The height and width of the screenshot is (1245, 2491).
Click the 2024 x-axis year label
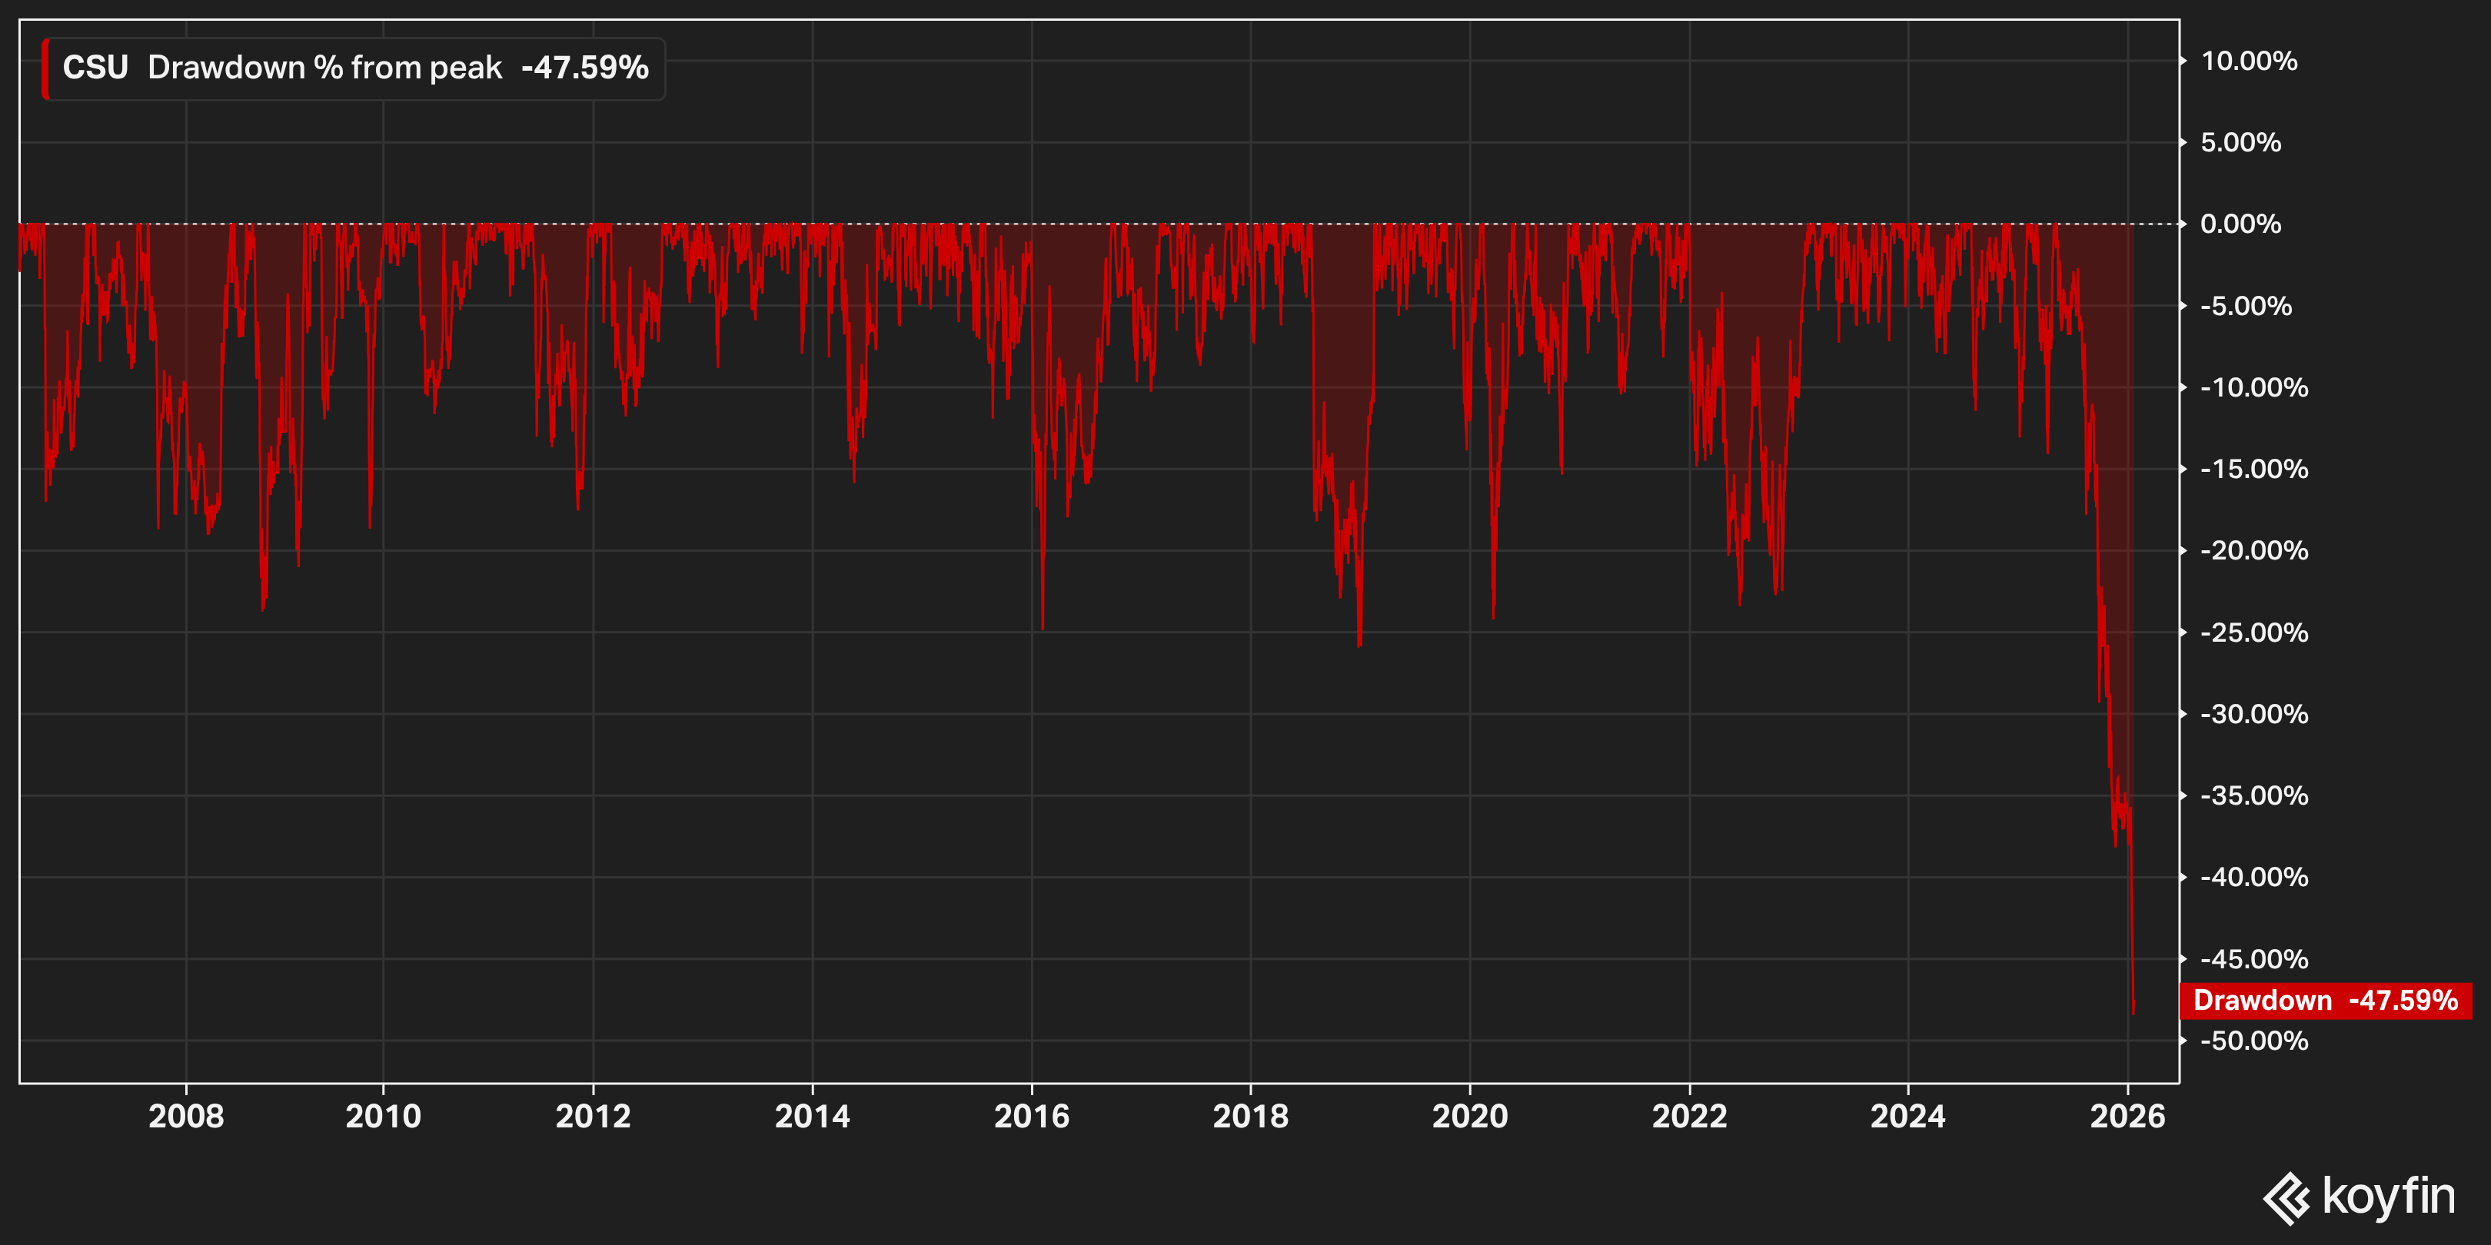tap(1908, 1117)
